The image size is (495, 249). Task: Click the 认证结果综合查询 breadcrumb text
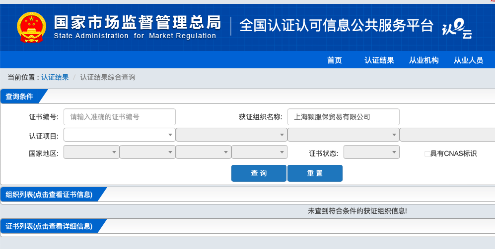(x=108, y=77)
